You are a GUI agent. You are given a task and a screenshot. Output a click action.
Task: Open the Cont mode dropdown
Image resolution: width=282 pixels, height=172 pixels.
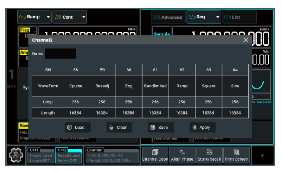(70, 17)
